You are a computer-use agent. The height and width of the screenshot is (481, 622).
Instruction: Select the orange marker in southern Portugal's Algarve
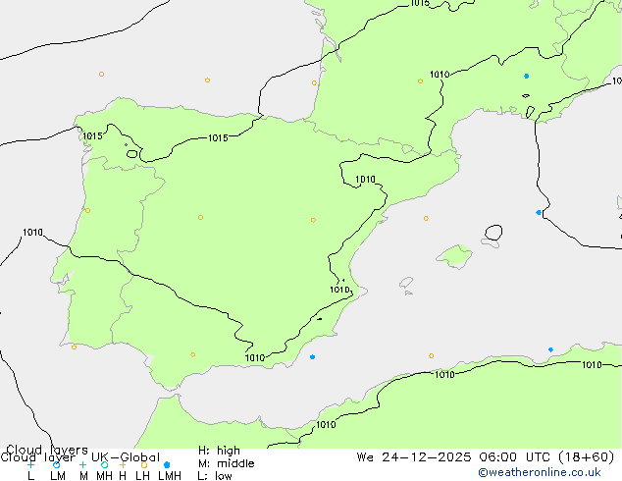coord(74,347)
